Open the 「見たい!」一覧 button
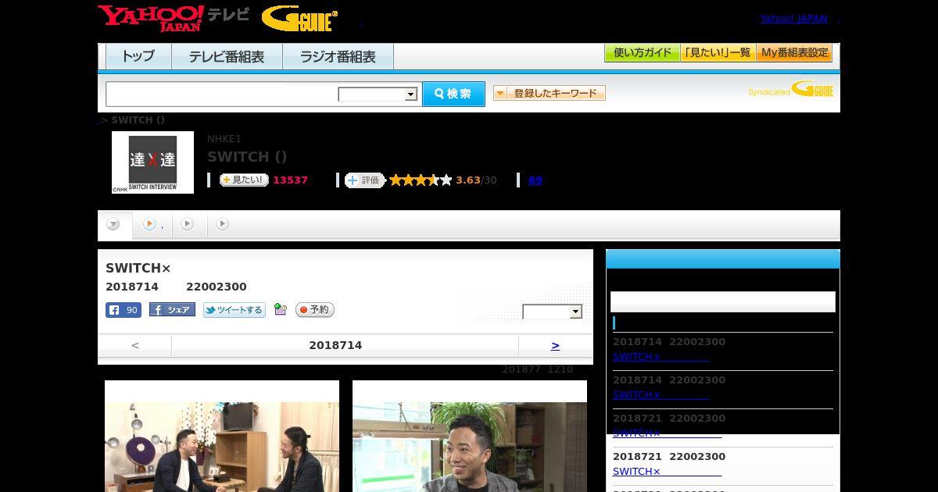 tap(718, 53)
